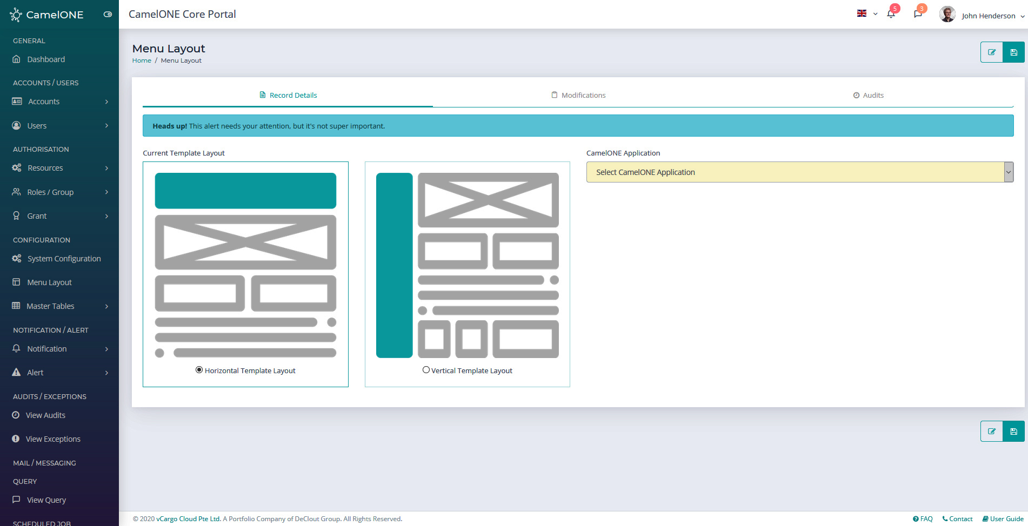Viewport: 1028px width, 526px height.
Task: Toggle the sidebar collapse switch
Action: click(x=108, y=15)
